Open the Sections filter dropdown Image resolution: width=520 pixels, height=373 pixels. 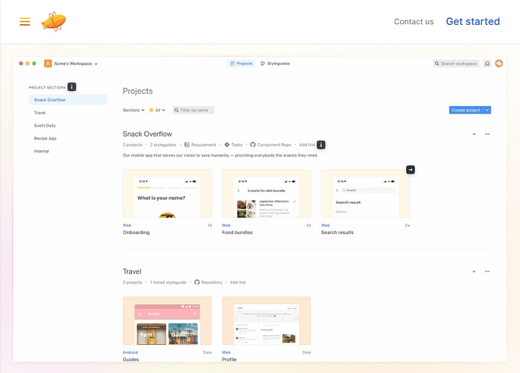click(x=133, y=110)
